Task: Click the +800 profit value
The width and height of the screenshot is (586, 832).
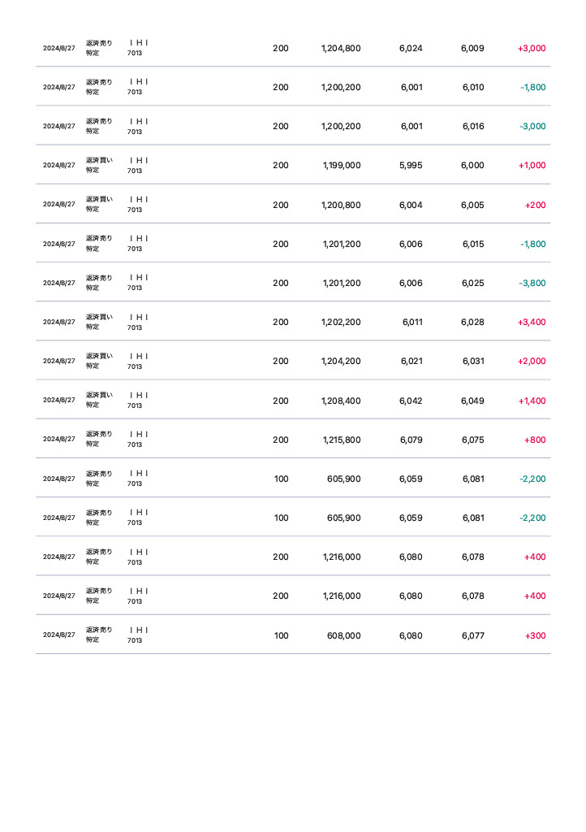Action: pos(535,440)
